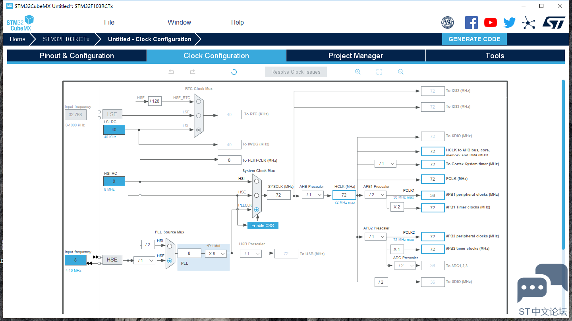This screenshot has height=321, width=572.
Task: Click the 10 years anniversary badge
Action: pyautogui.click(x=448, y=23)
